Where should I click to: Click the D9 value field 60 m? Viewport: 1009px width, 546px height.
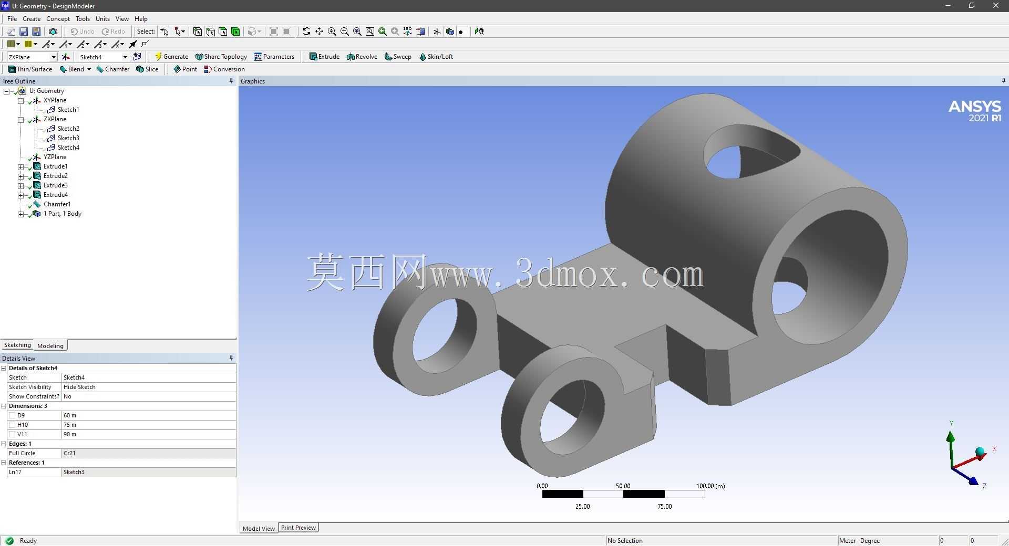[x=149, y=415]
